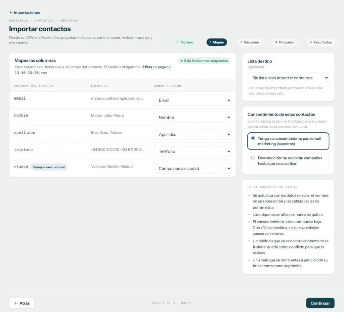Click the '13-10 10:30.csv' file name
344x312 pixels.
(x=31, y=73)
